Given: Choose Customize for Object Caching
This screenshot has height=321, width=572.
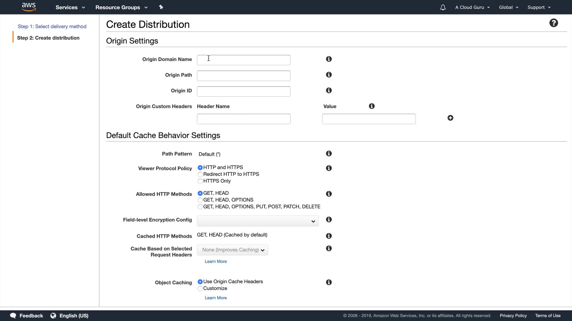Looking at the screenshot, I should (200, 289).
